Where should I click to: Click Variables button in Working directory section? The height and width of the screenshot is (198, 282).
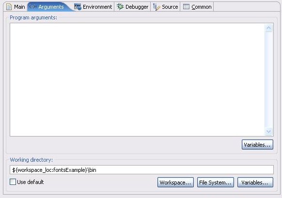point(255,183)
